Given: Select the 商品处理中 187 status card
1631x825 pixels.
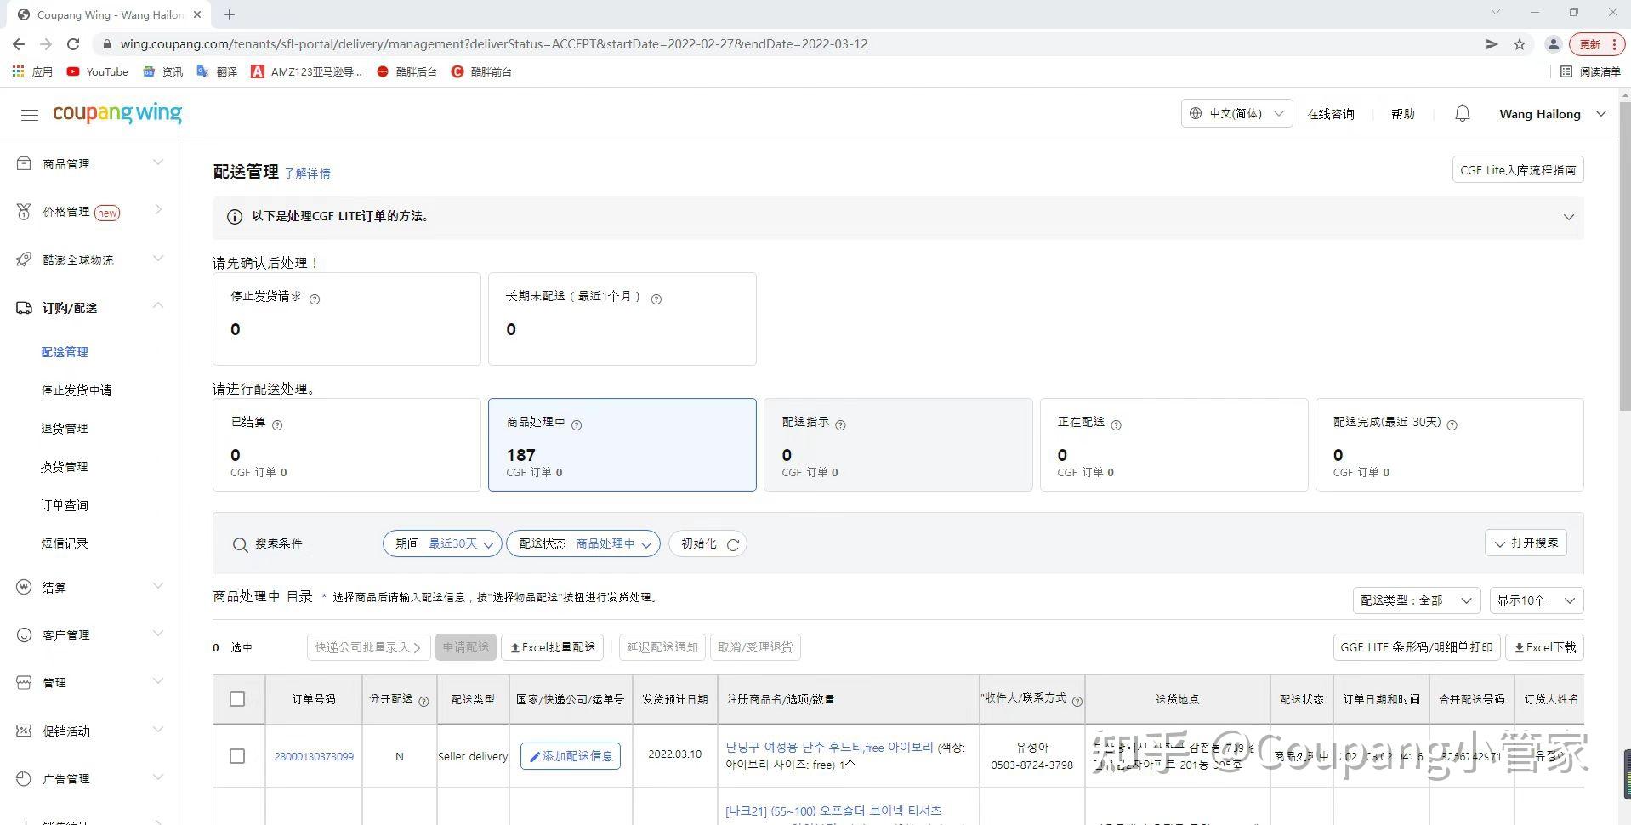Looking at the screenshot, I should click(622, 445).
